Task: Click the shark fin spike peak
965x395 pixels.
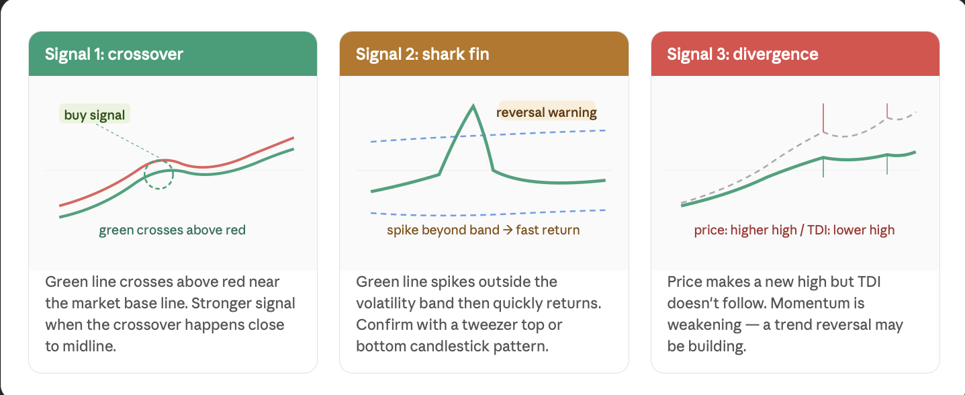Action: point(473,107)
